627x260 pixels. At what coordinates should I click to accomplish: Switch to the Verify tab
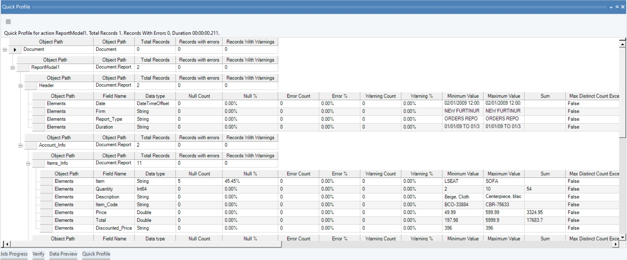pos(38,254)
